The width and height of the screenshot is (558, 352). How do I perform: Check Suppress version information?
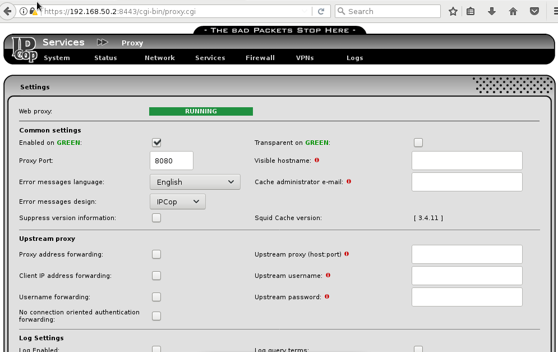tap(156, 217)
